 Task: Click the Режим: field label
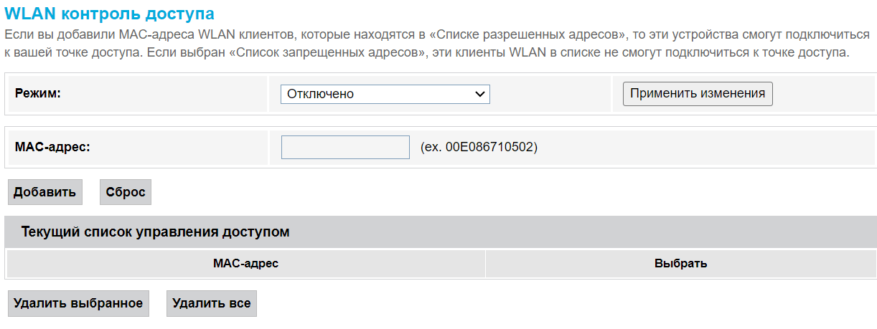click(x=38, y=93)
